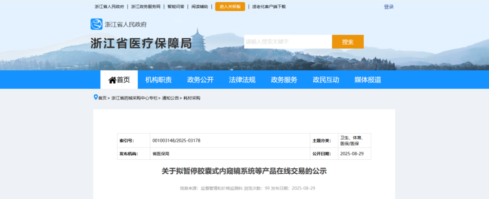Click 首页 in the breadcrumb
The width and height of the screenshot is (489, 199).
(x=102, y=98)
